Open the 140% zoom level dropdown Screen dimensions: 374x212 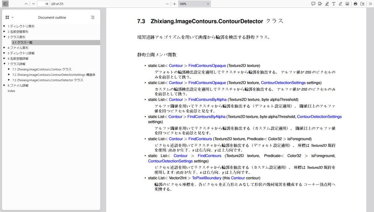tap(194, 4)
